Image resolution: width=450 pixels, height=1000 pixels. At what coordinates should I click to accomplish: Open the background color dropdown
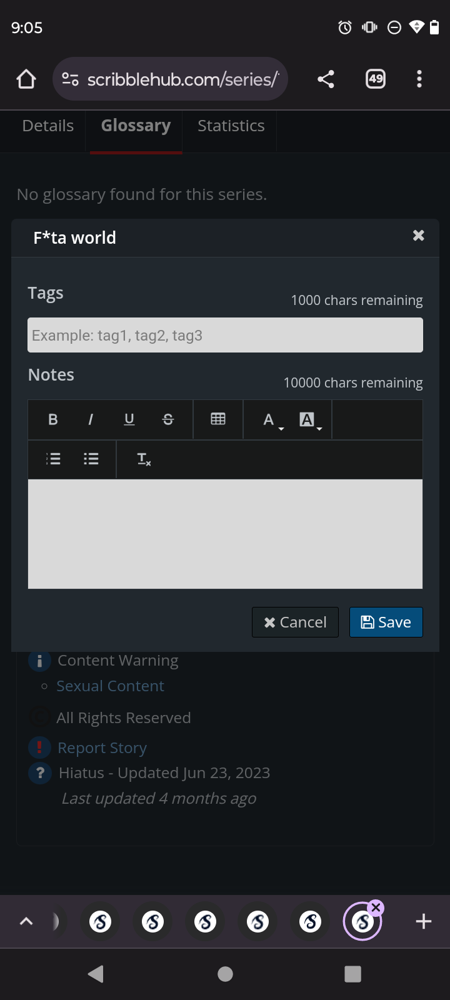point(310,420)
